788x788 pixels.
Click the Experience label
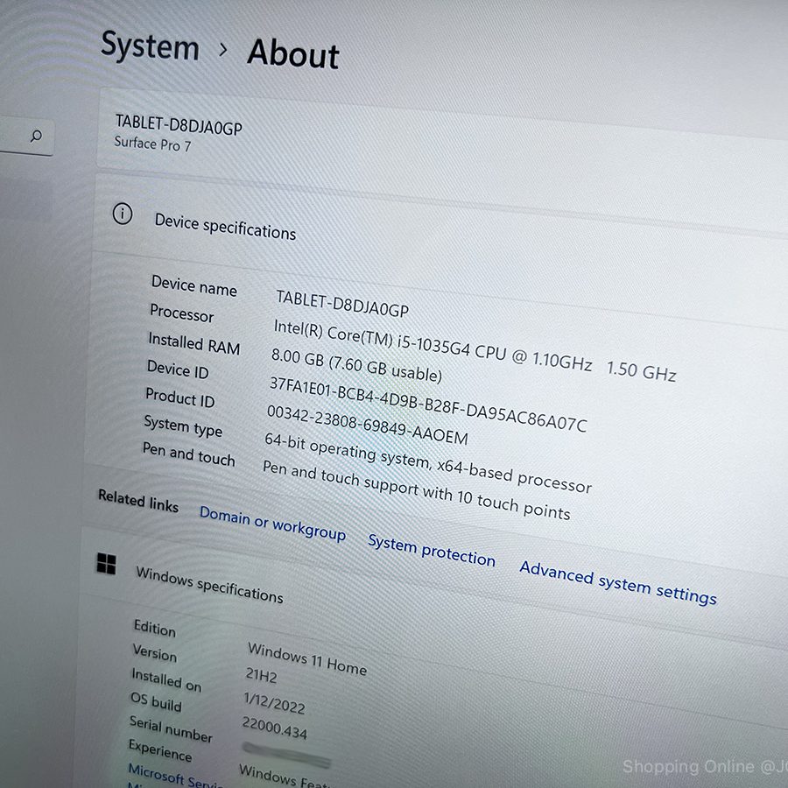(160, 749)
